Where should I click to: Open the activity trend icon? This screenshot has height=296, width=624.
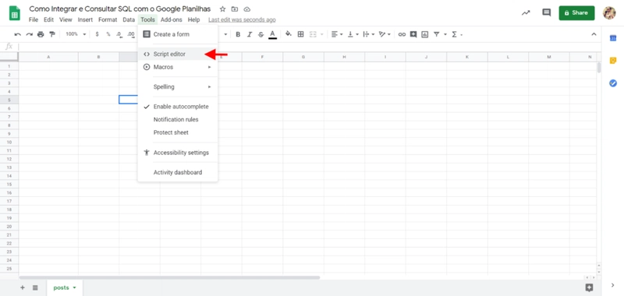tap(526, 12)
